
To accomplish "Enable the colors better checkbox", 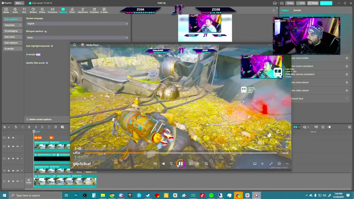I will click(347, 58).
